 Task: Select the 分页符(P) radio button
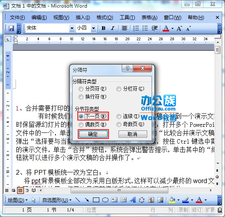click(81, 89)
